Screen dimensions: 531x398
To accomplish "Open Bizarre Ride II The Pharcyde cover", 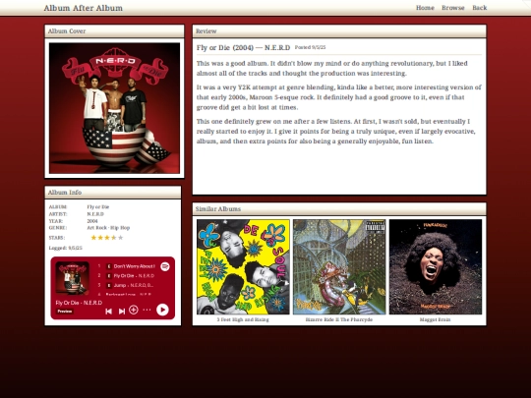I will 339,266.
